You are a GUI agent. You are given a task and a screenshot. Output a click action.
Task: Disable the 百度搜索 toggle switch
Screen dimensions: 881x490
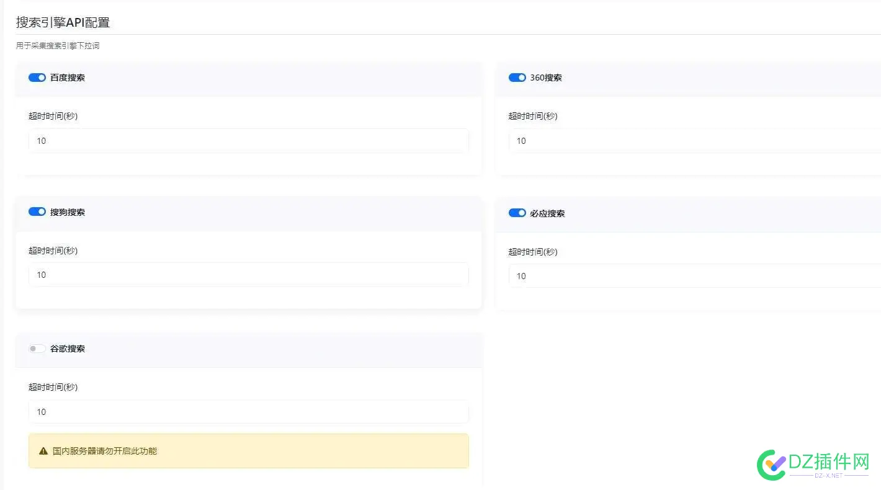pyautogui.click(x=37, y=78)
